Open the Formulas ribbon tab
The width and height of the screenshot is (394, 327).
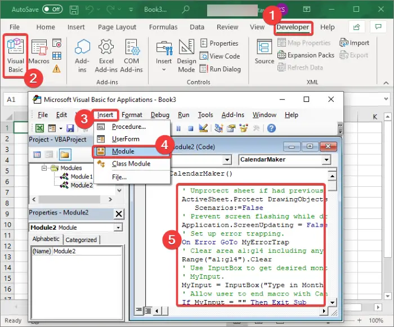[163, 27]
